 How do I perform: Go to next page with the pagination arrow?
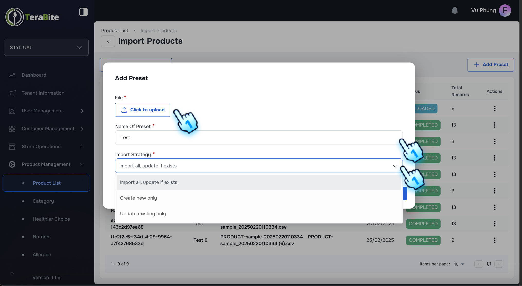499,264
